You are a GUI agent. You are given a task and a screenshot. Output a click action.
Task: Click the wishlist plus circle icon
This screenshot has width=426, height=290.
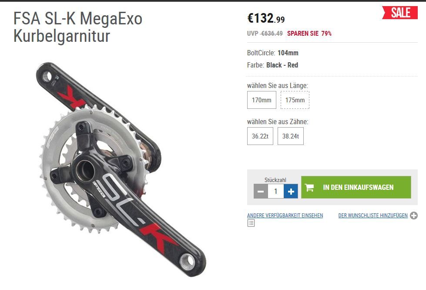414,216
